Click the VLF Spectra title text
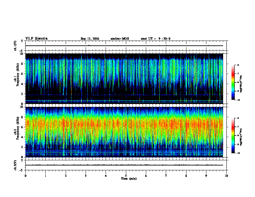 [36, 39]
